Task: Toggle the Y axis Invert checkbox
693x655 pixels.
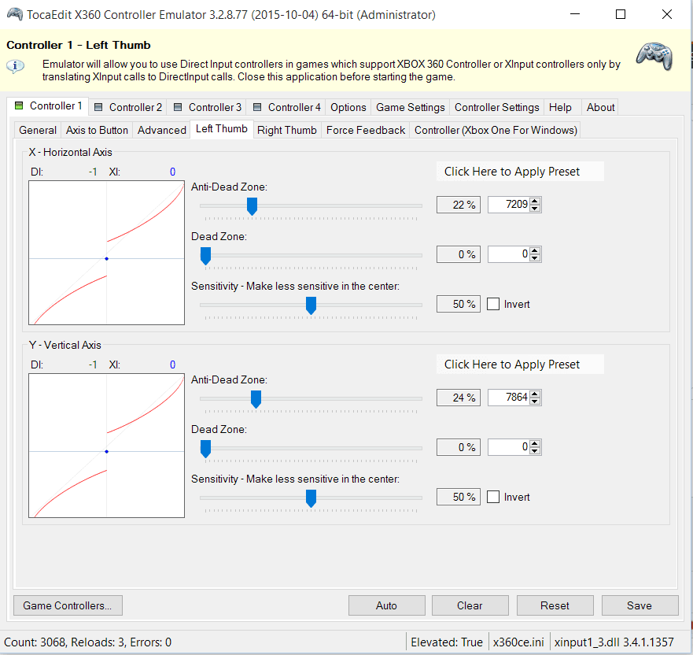Action: 493,497
